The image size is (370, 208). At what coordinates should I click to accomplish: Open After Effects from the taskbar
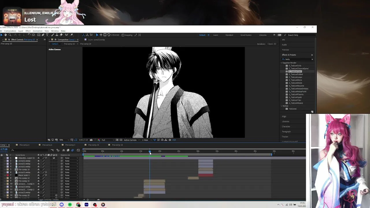pos(86,205)
